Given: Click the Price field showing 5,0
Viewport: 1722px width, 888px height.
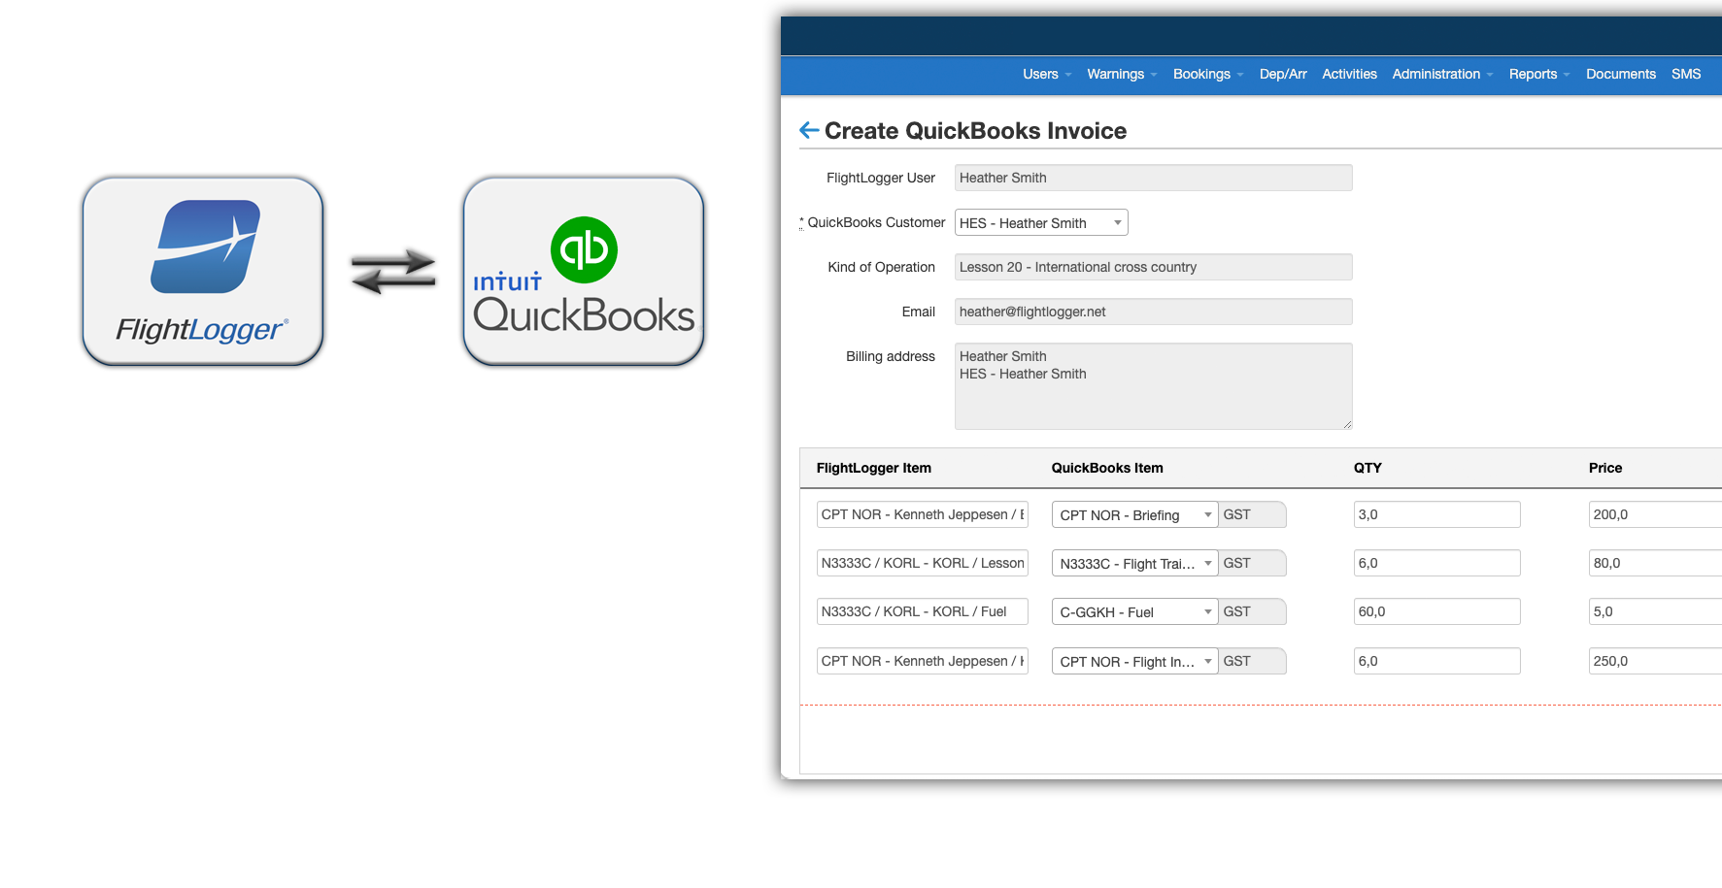Looking at the screenshot, I should point(1655,611).
